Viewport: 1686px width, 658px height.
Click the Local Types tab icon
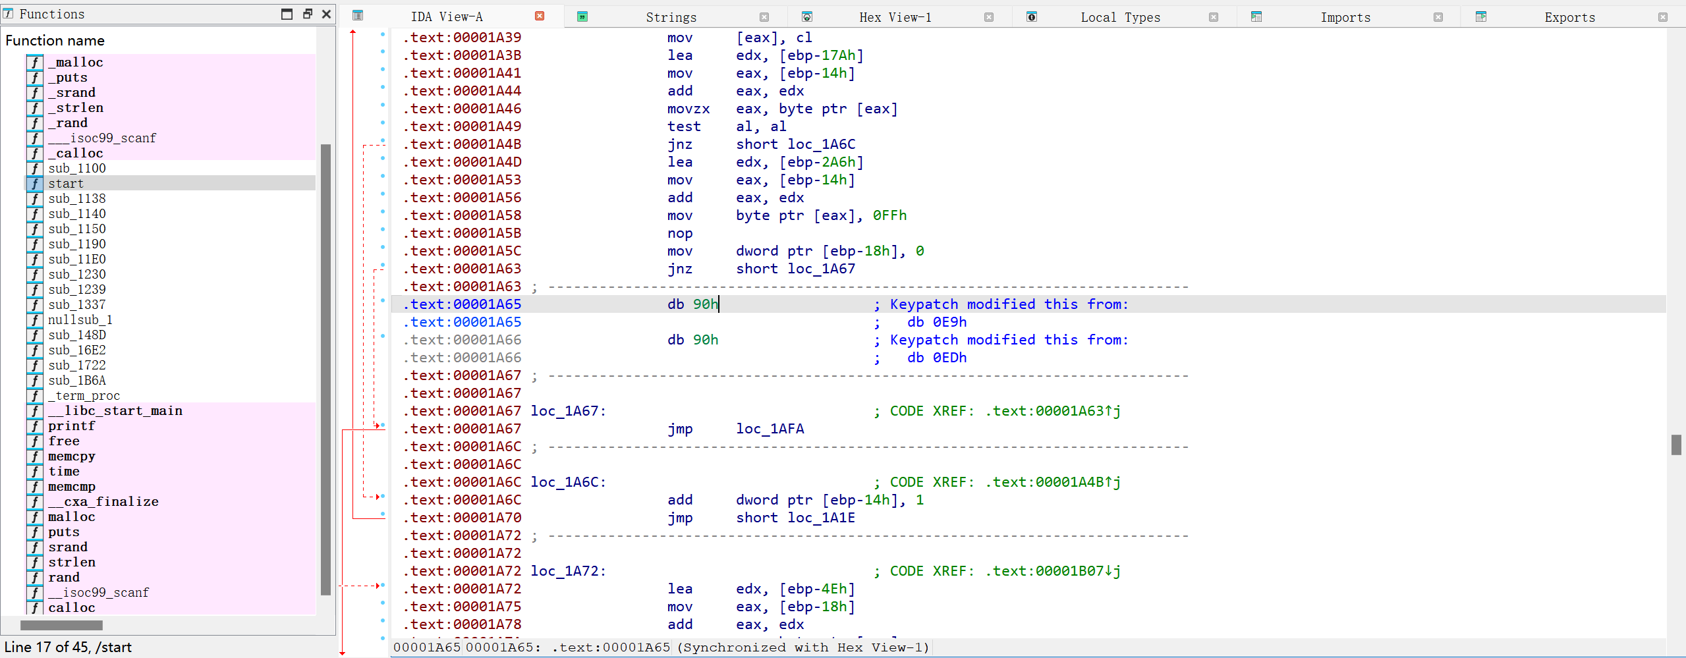[x=1032, y=16]
